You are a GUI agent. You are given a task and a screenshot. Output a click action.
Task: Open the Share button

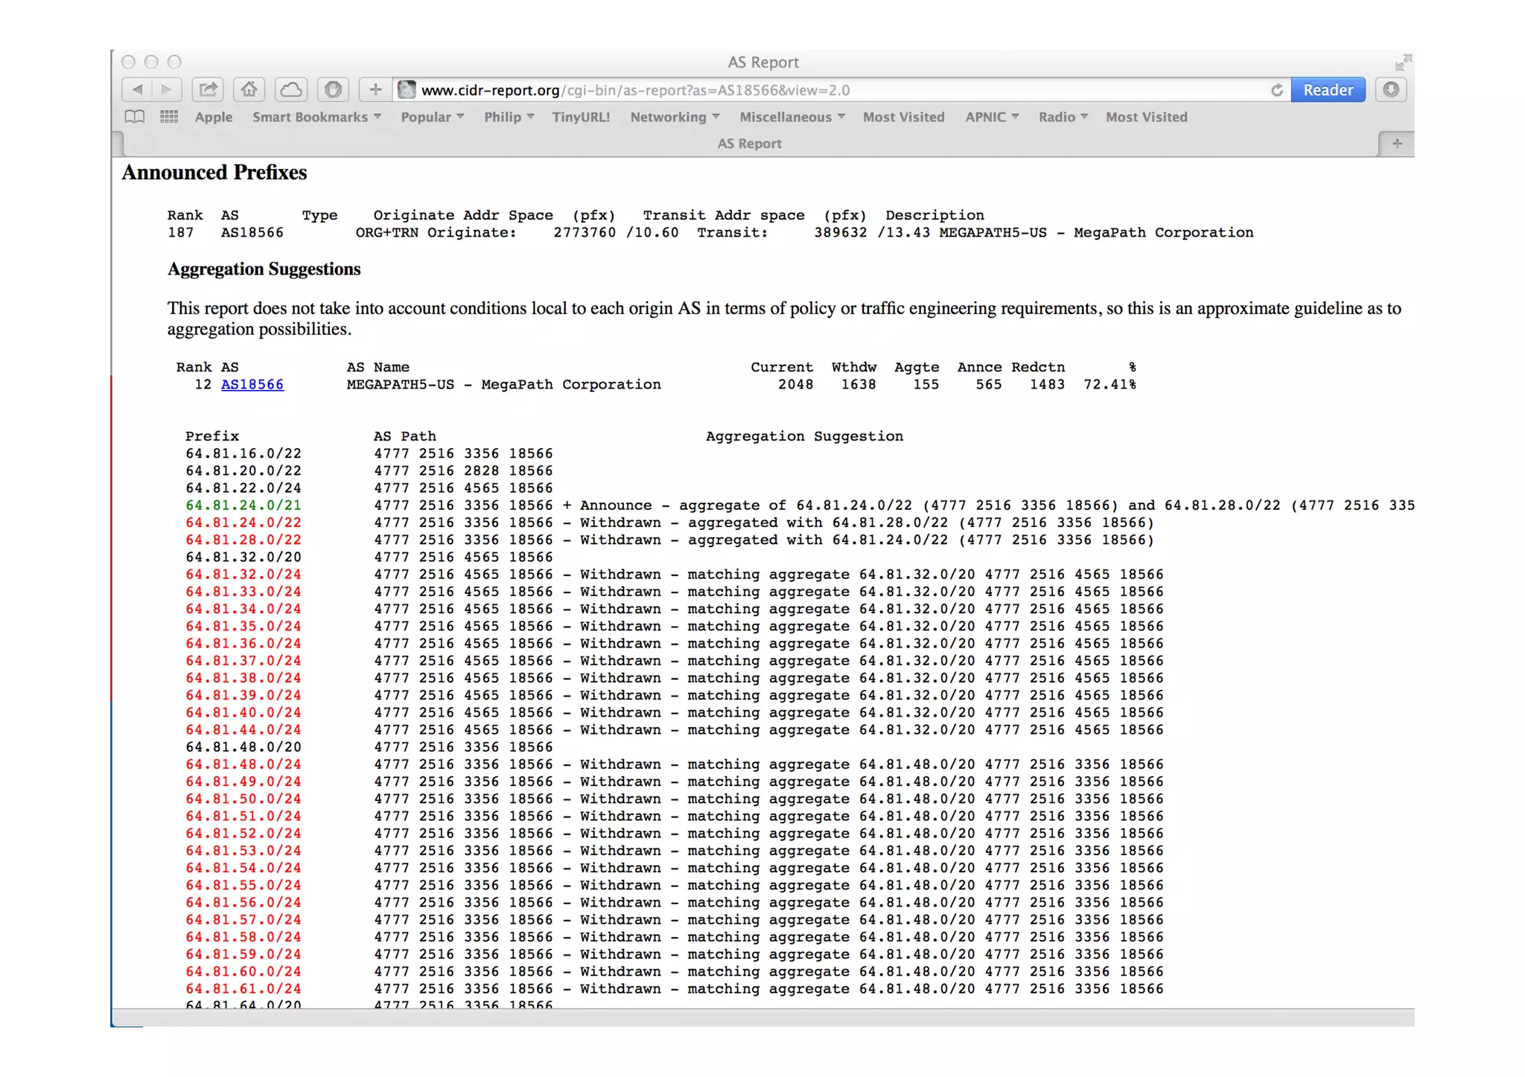click(x=208, y=90)
